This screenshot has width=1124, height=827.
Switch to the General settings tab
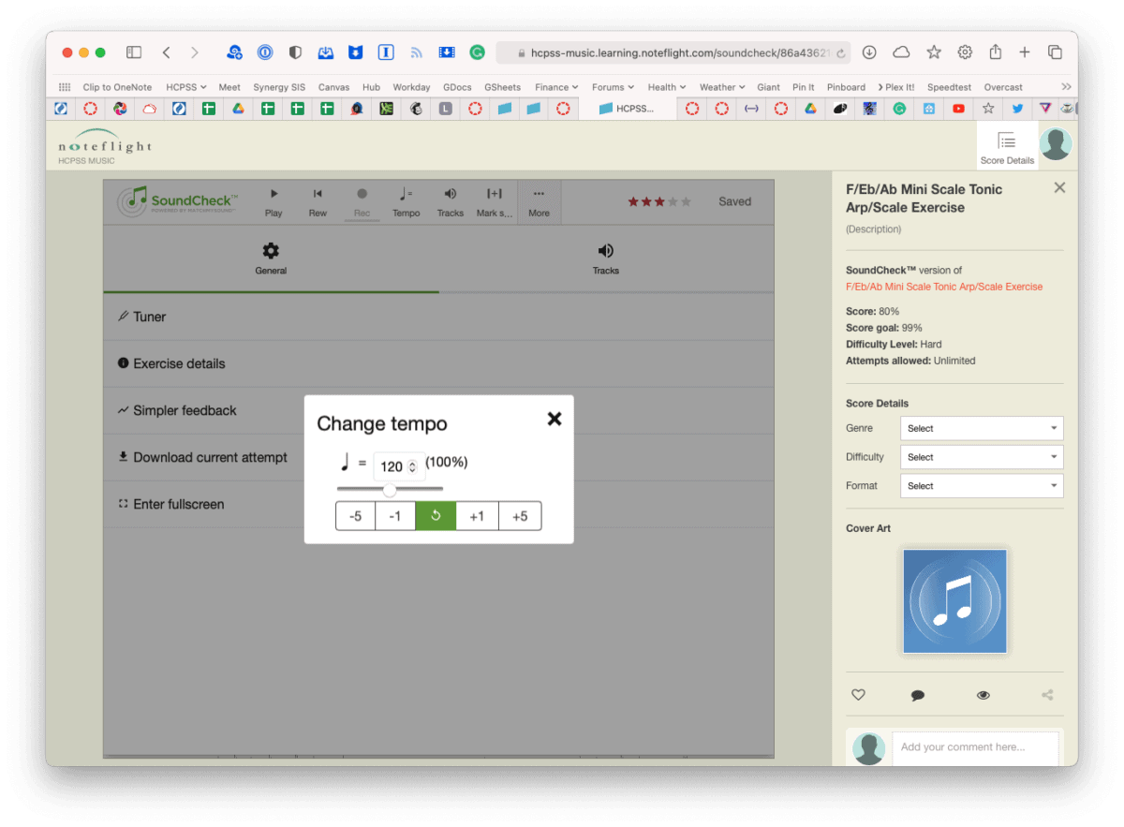pyautogui.click(x=271, y=258)
